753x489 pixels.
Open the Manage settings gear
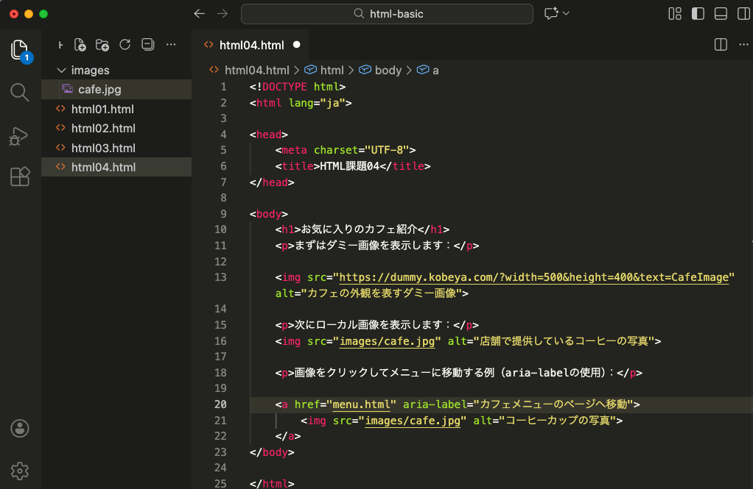[20, 470]
